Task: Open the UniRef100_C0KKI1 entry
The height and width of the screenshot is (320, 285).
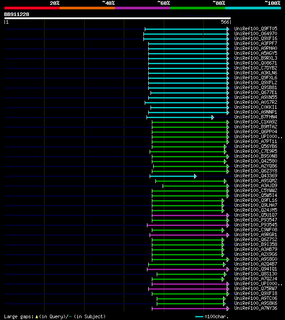Action: pos(256,107)
